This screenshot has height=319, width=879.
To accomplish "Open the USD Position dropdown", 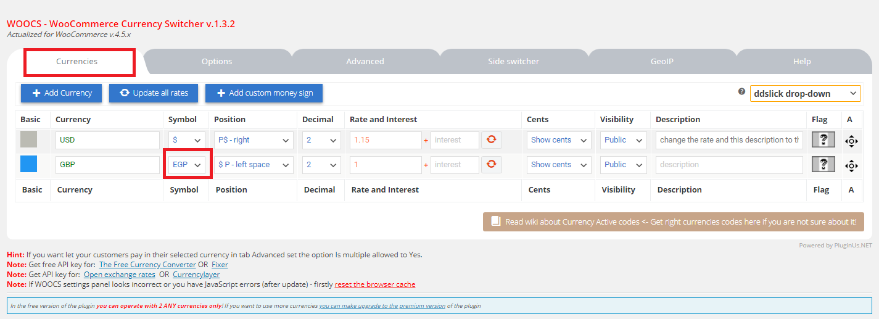I will click(x=254, y=140).
